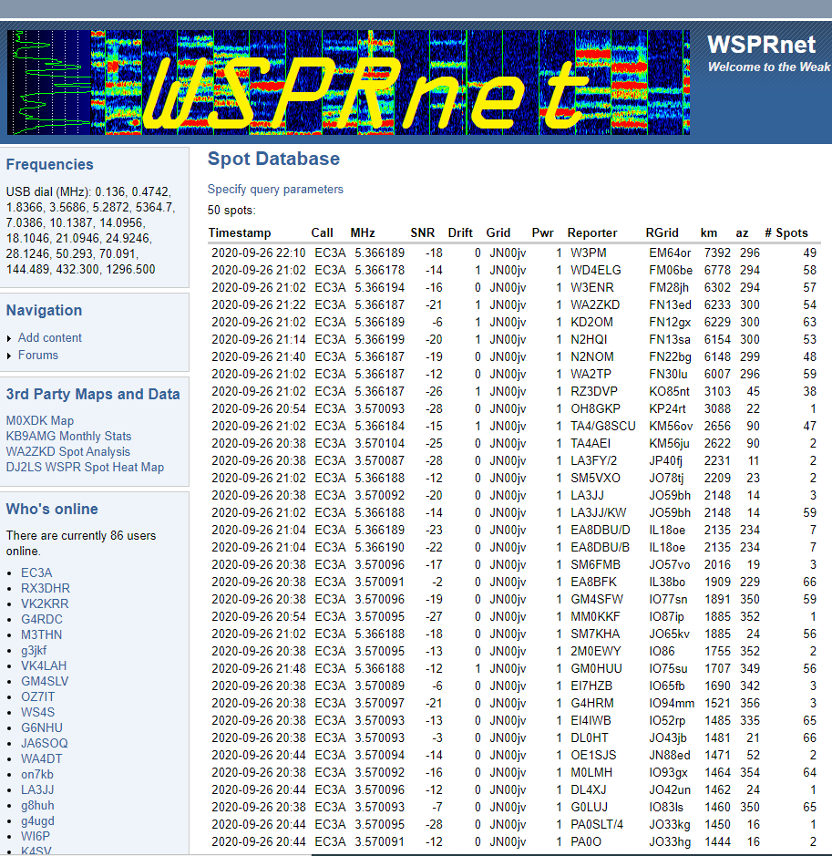
Task: Open online user g8huh profile
Action: click(37, 805)
